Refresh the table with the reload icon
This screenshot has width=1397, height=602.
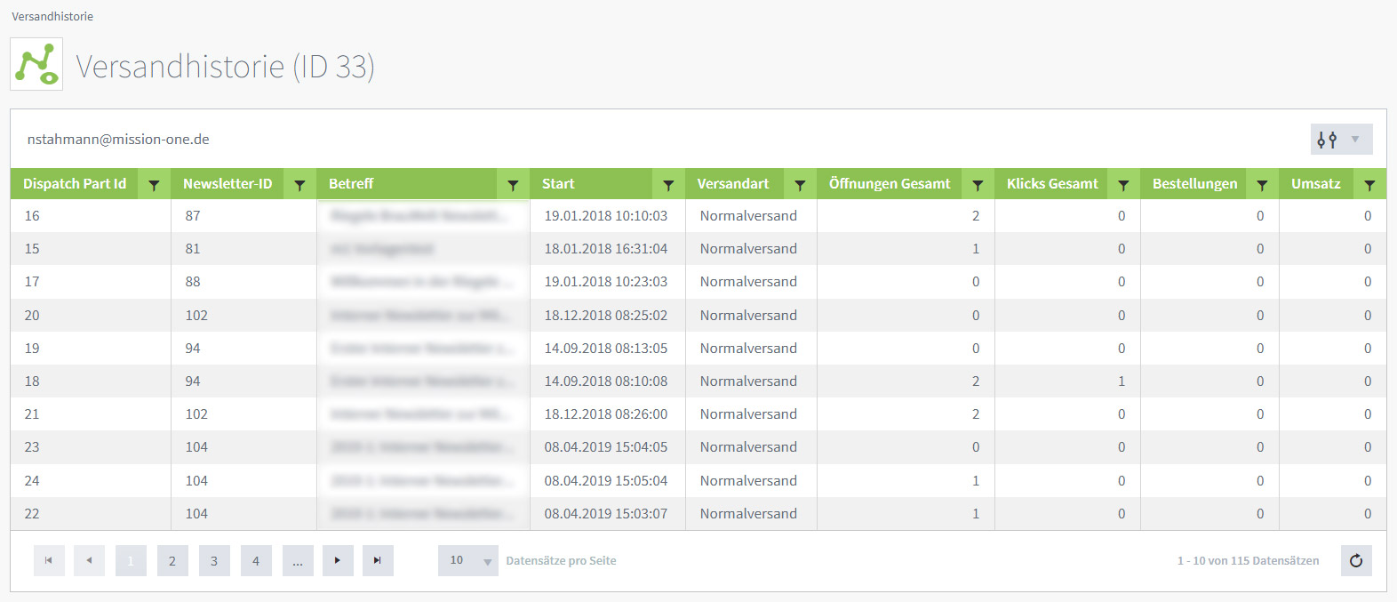pos(1356,560)
